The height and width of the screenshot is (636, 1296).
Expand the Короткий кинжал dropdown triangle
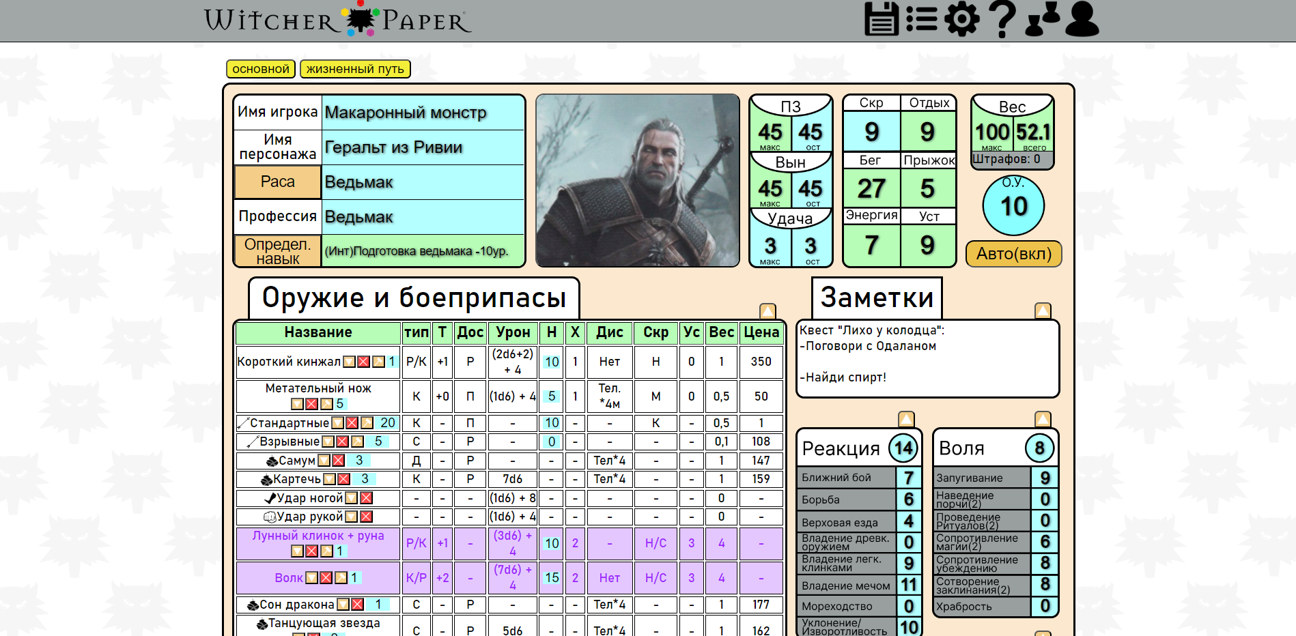[x=349, y=362]
